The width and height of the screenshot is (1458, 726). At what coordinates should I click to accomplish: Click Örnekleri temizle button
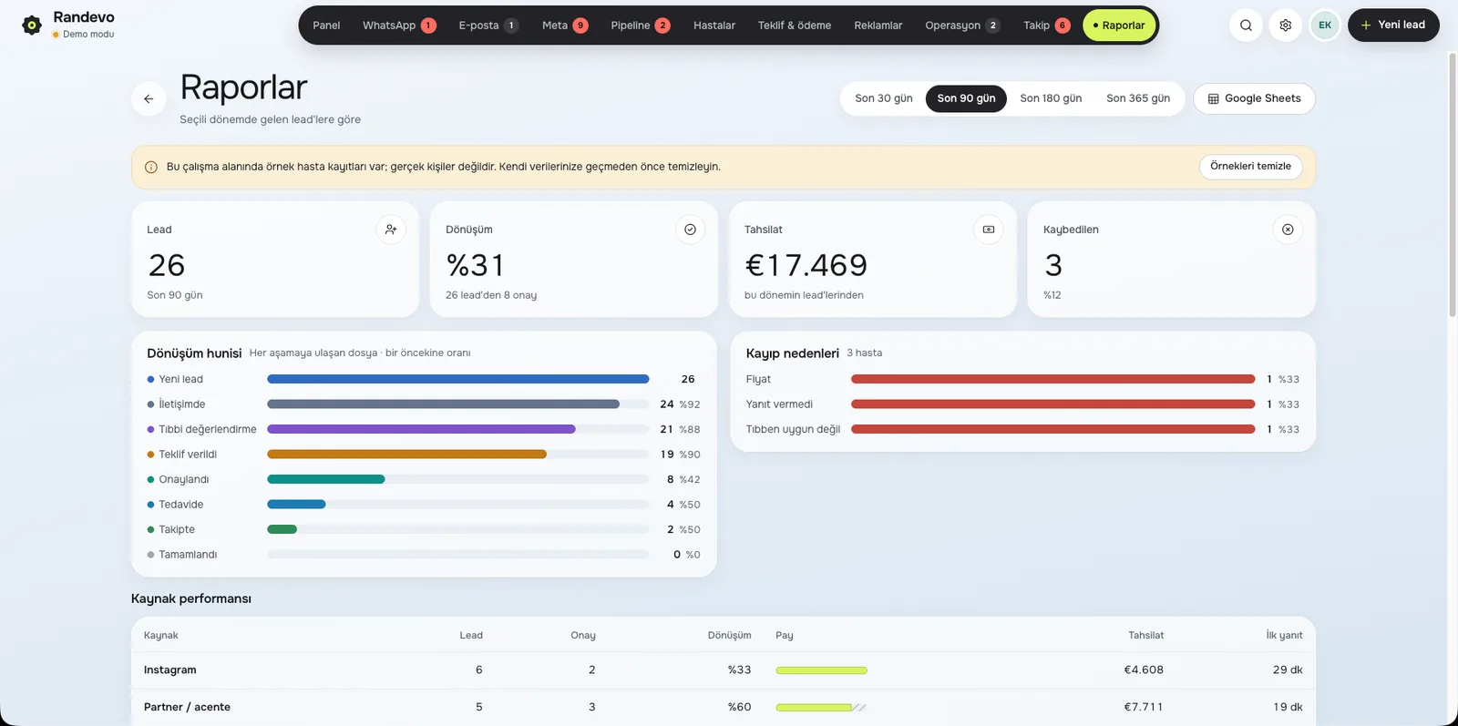1250,167
